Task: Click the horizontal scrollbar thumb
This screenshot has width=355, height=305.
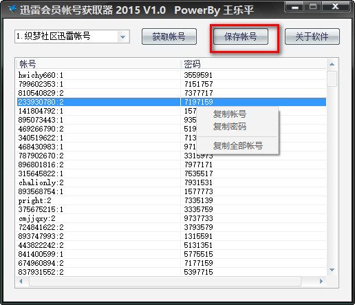Action: [165, 281]
